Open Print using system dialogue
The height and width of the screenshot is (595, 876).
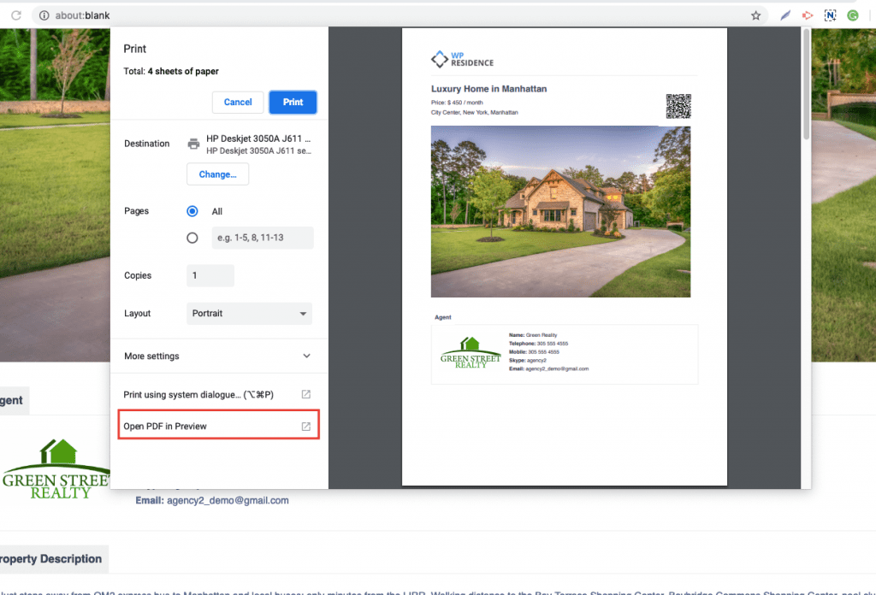(x=218, y=395)
